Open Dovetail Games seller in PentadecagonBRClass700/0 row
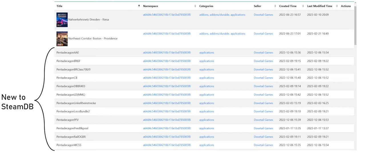Viewport: 365px width, 167px height. click(x=263, y=70)
